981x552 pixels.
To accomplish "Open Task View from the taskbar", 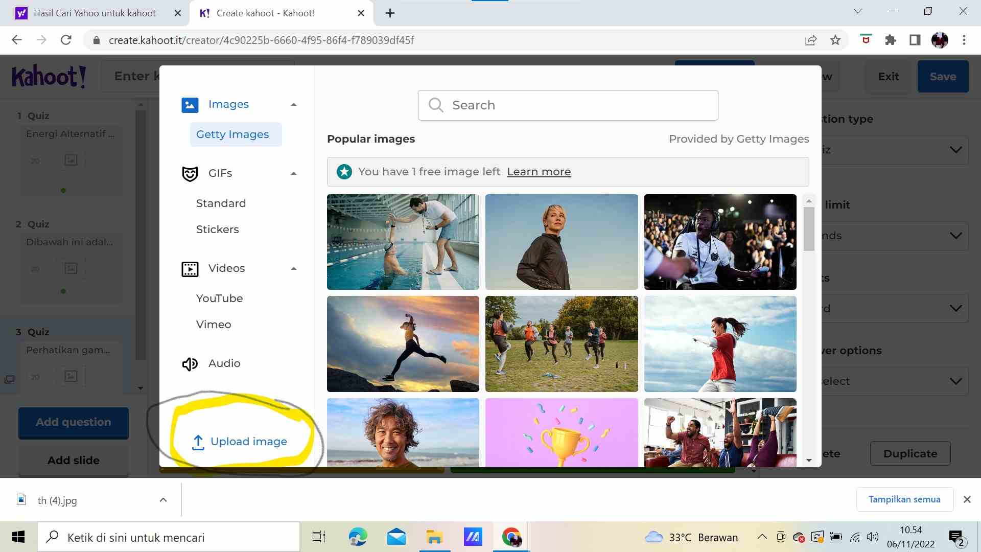I will [319, 537].
